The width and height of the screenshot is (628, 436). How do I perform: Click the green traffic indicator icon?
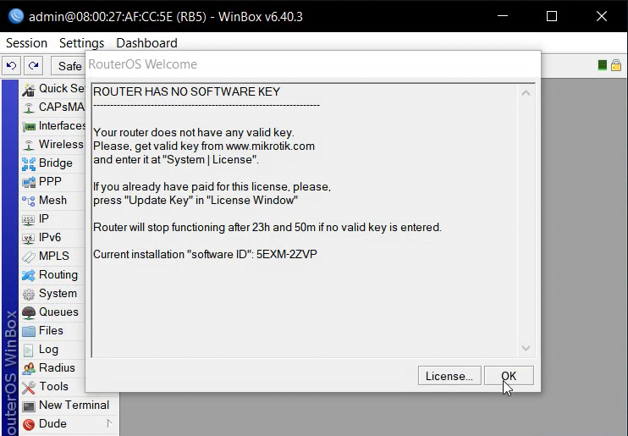(602, 65)
